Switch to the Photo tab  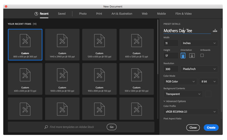(83, 14)
